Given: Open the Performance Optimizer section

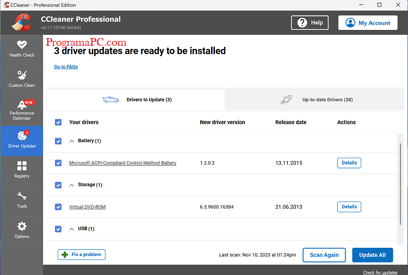Looking at the screenshot, I should (22, 109).
